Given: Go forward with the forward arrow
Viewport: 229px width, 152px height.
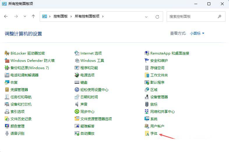Looking at the screenshot, I should (x=16, y=16).
